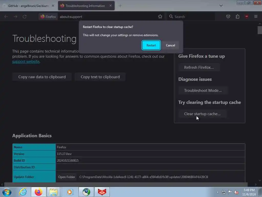Click the Firefox identity icon in address bar
The width and height of the screenshot is (262, 197).
coord(48,17)
